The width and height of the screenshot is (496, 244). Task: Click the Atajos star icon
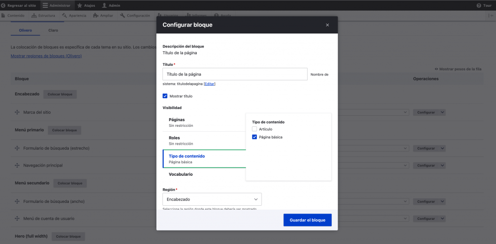(x=80, y=5)
